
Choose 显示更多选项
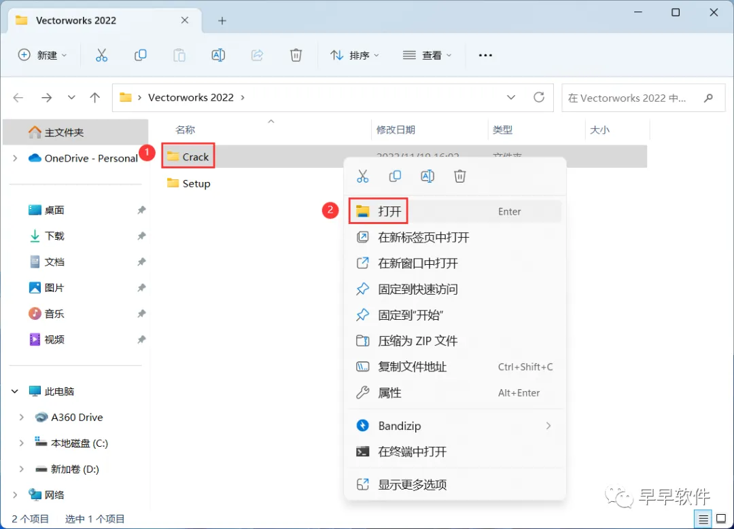[455, 485]
